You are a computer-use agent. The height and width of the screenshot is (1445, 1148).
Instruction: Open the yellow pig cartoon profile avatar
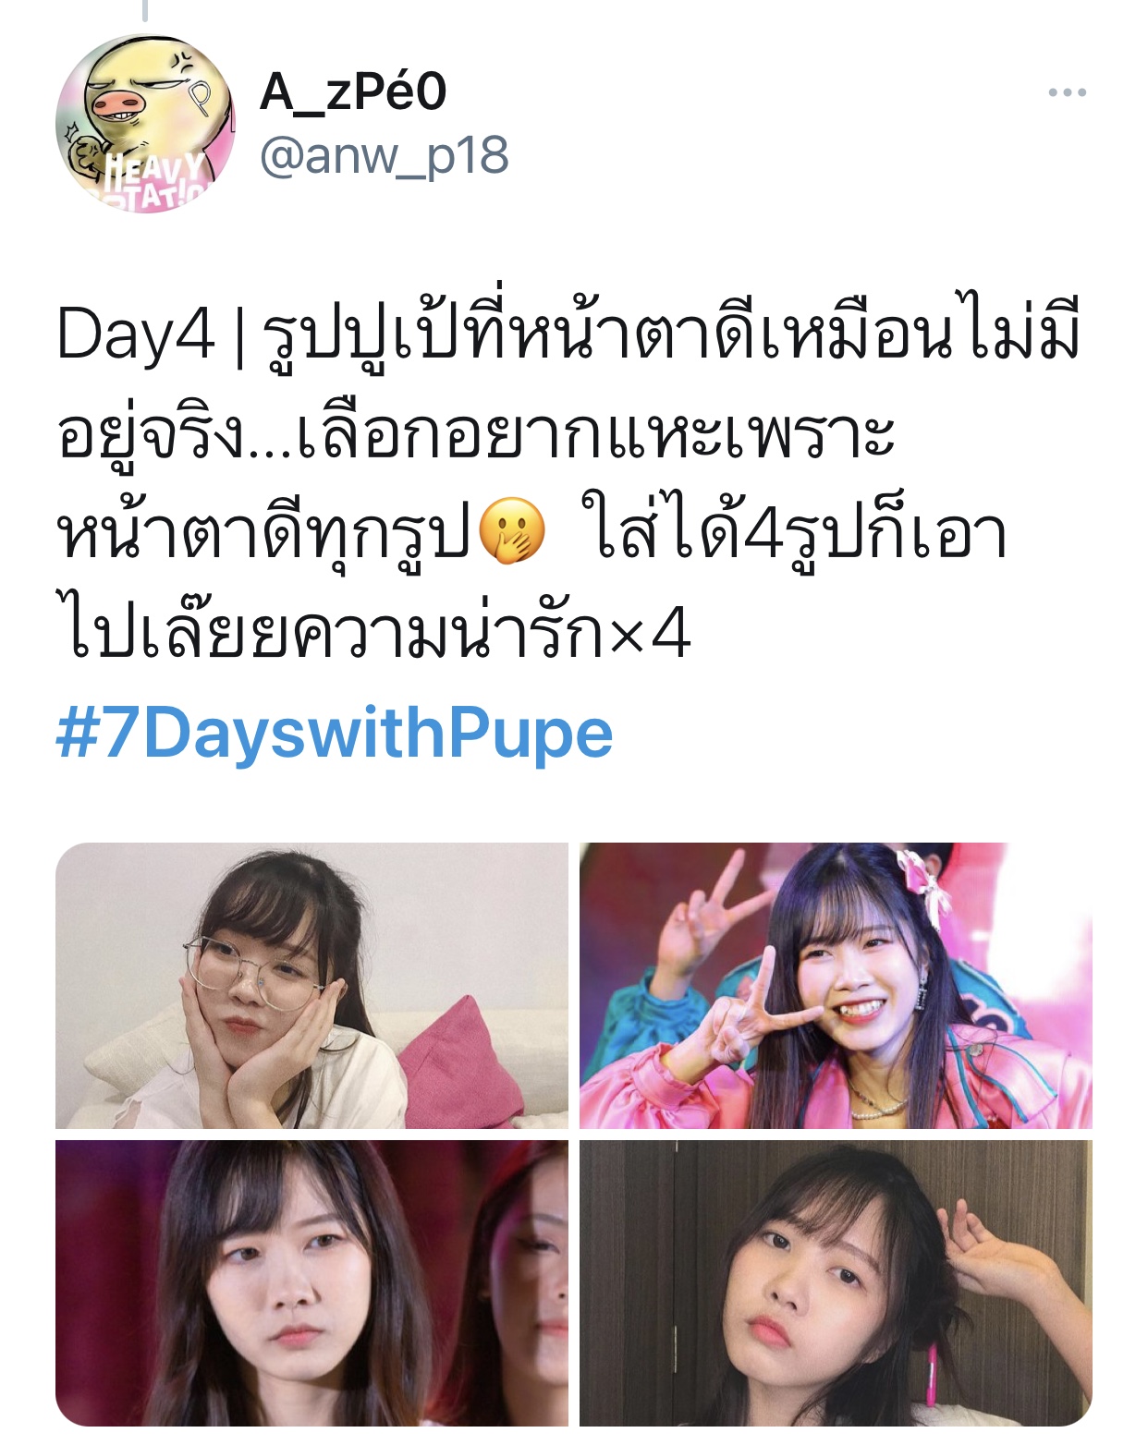click(x=145, y=124)
